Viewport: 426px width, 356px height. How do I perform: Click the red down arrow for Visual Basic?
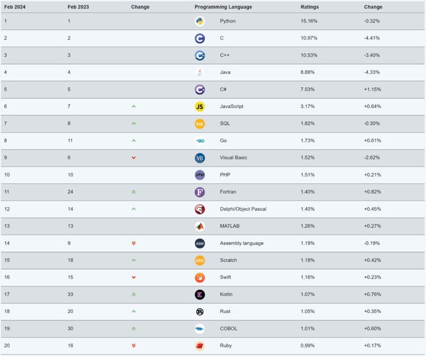tap(134, 158)
